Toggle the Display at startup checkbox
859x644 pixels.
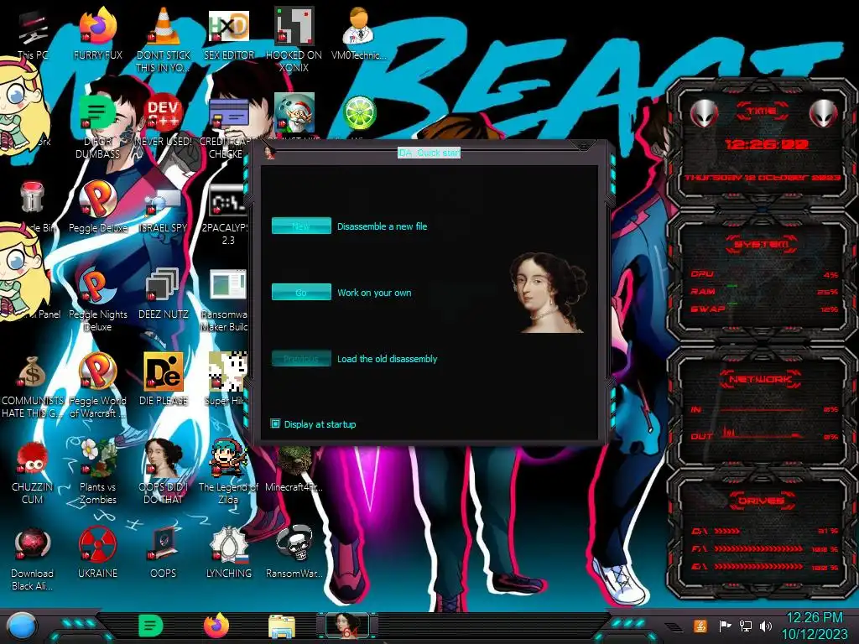point(275,423)
